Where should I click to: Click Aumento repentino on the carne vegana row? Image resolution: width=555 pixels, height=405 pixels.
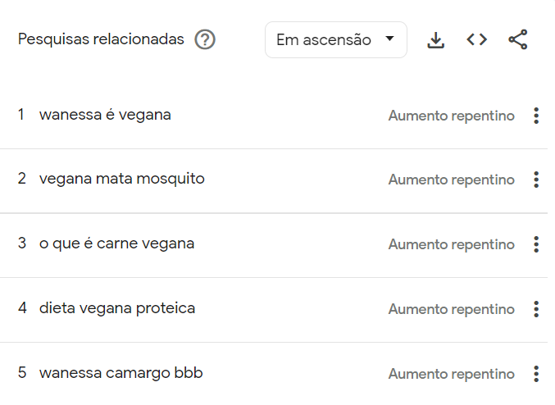(451, 244)
